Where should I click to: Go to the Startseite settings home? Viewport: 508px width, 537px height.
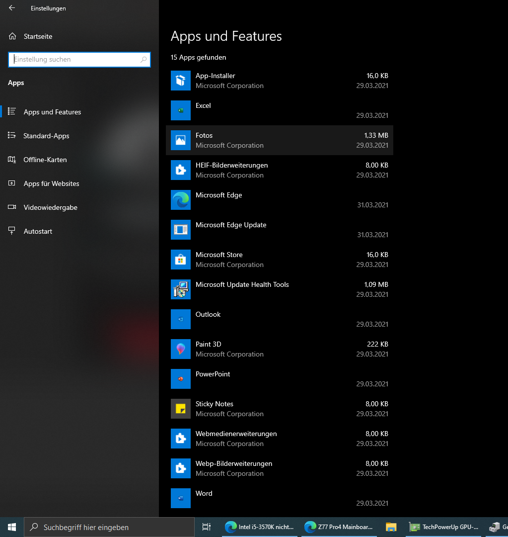point(79,36)
